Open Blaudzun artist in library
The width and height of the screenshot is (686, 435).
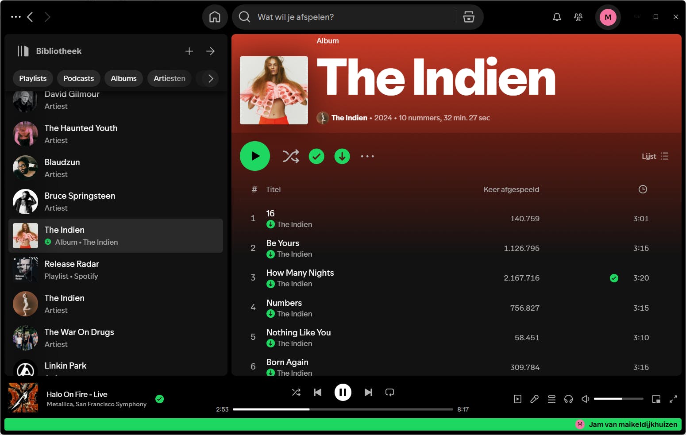116,168
